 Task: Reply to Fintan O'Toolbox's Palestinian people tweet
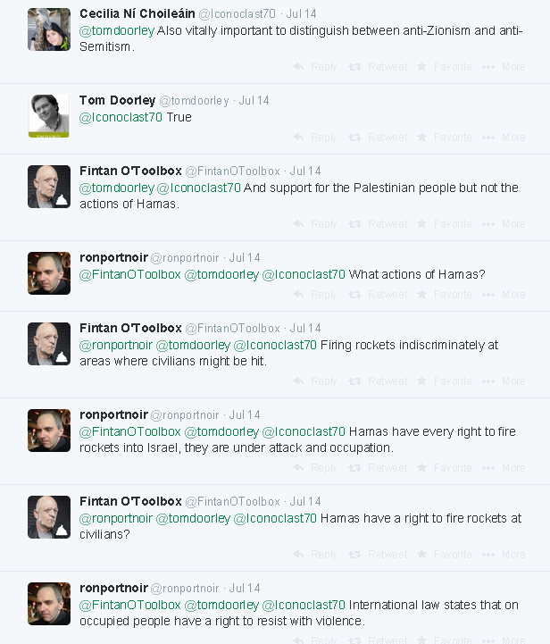click(315, 224)
